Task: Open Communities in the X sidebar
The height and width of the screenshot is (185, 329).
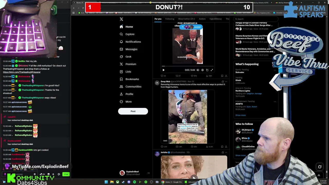Action: pos(130,87)
